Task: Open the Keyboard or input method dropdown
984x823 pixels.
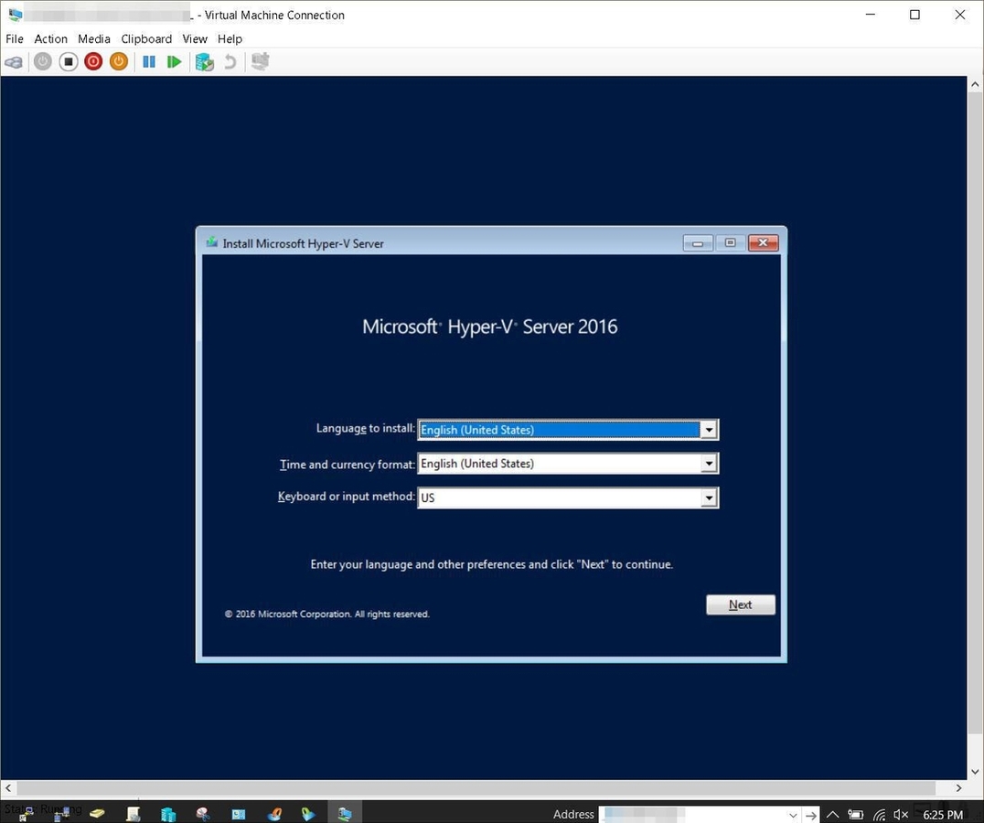Action: coord(708,497)
